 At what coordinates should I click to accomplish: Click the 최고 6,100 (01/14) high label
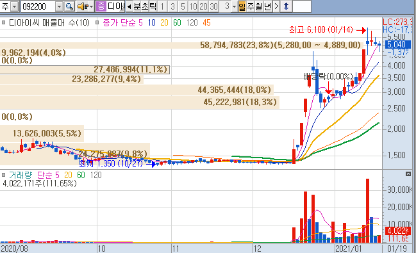tap(321, 29)
